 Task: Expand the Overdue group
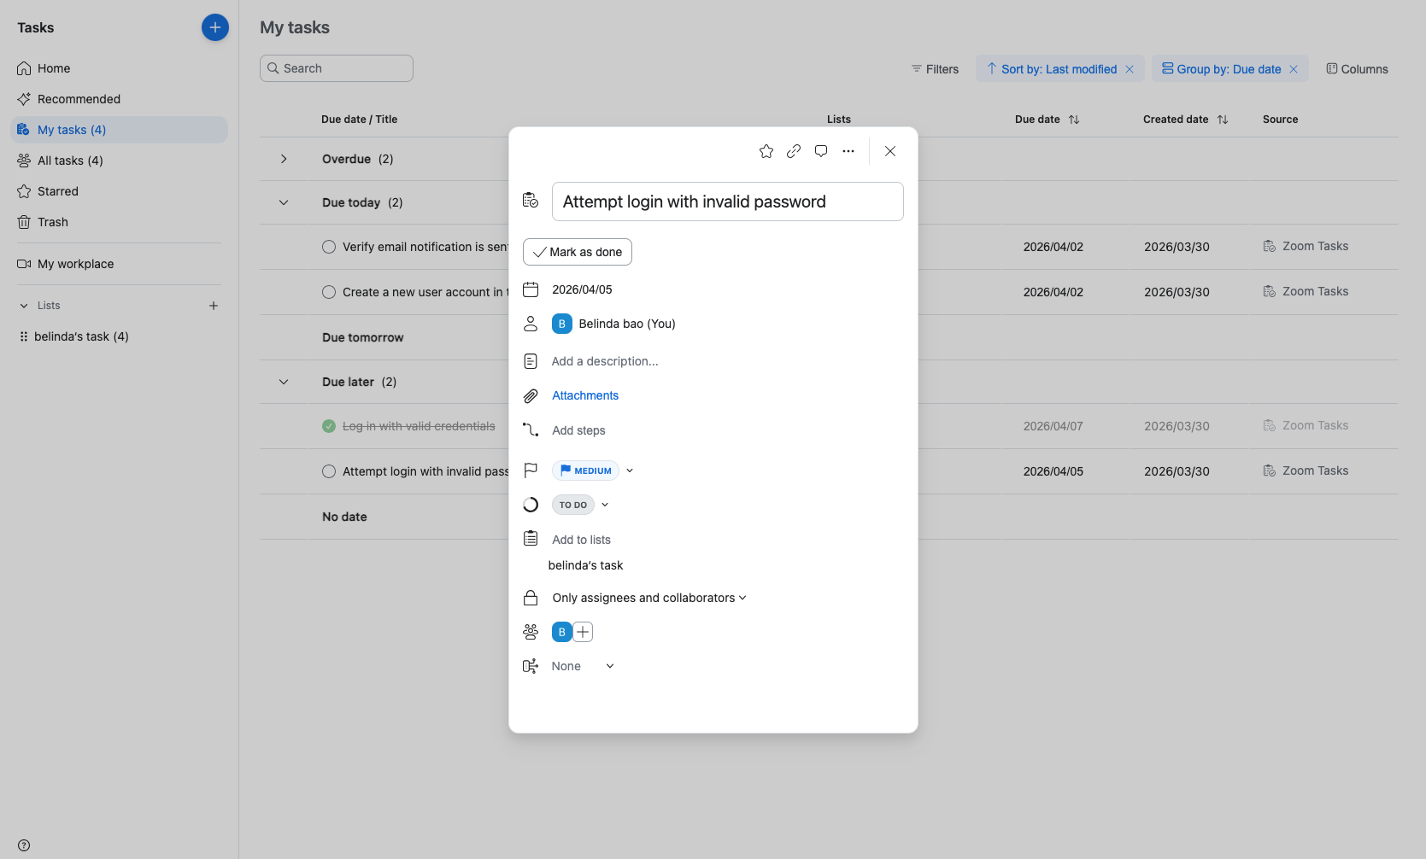pos(284,159)
